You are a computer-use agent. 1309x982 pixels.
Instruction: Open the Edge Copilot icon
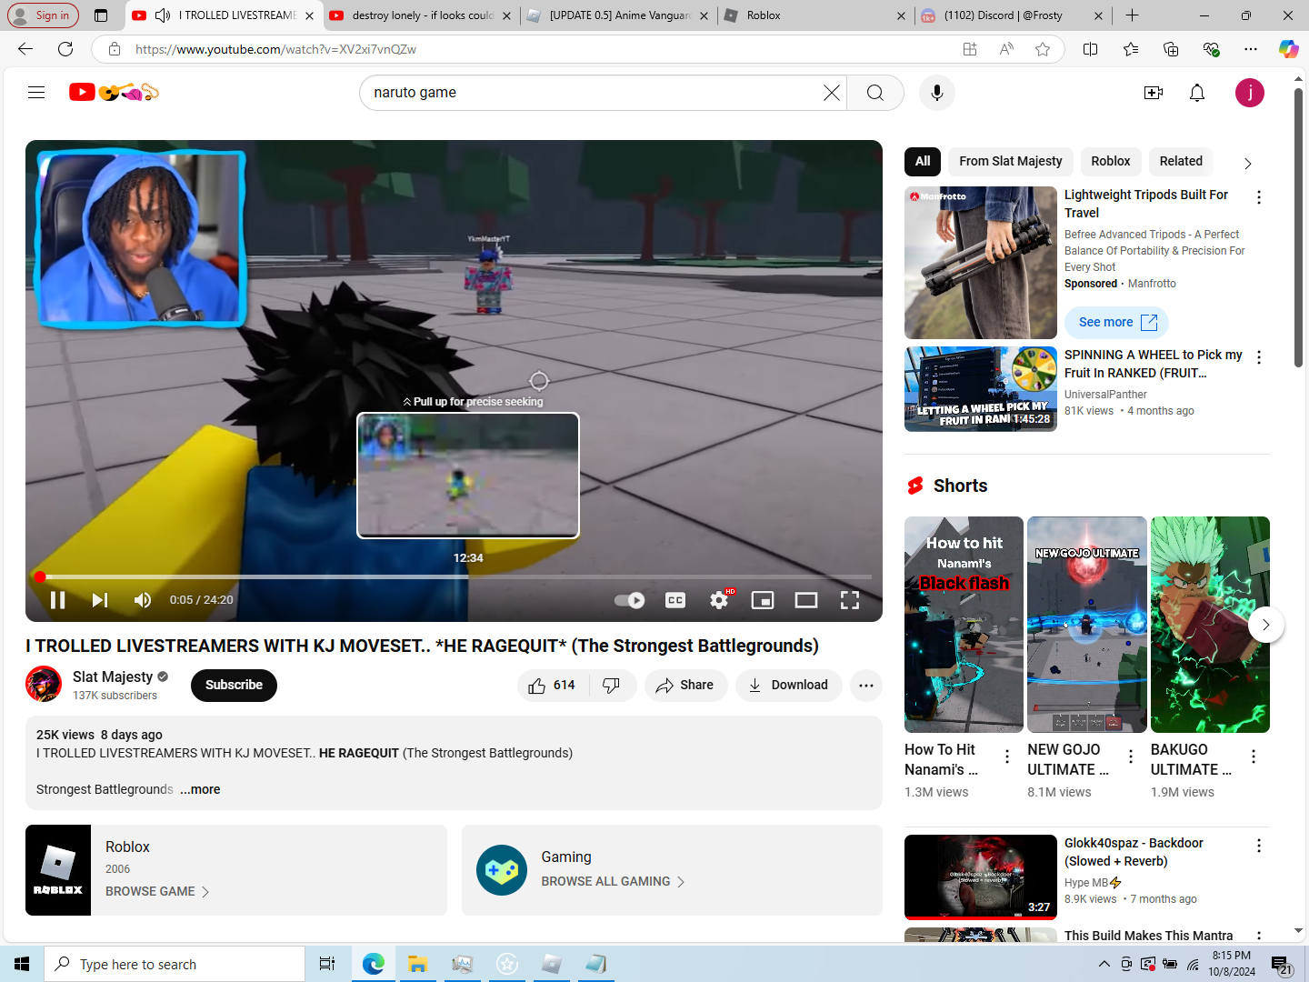[x=1288, y=49]
